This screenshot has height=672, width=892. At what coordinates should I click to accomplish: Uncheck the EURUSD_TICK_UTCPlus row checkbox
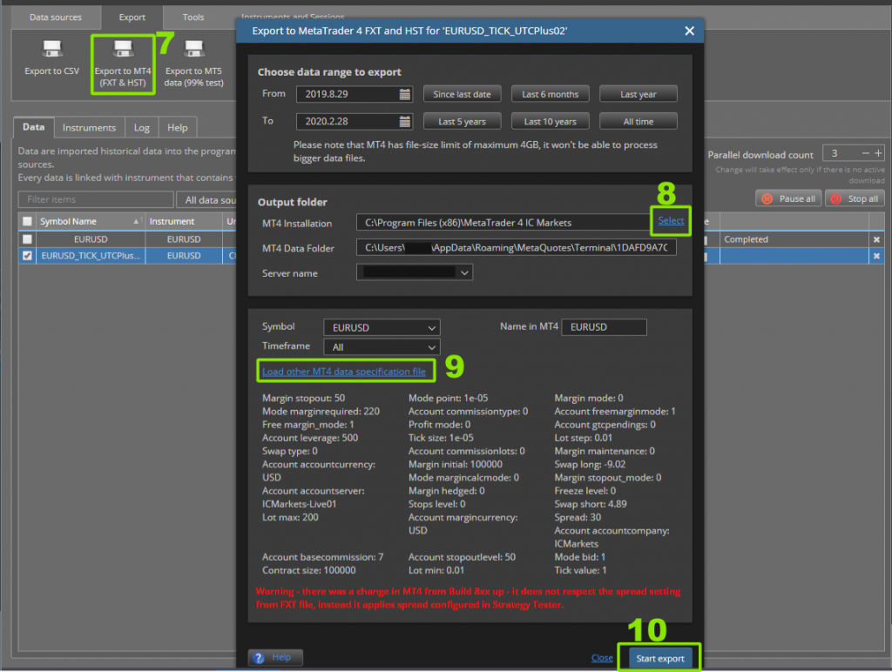click(27, 256)
